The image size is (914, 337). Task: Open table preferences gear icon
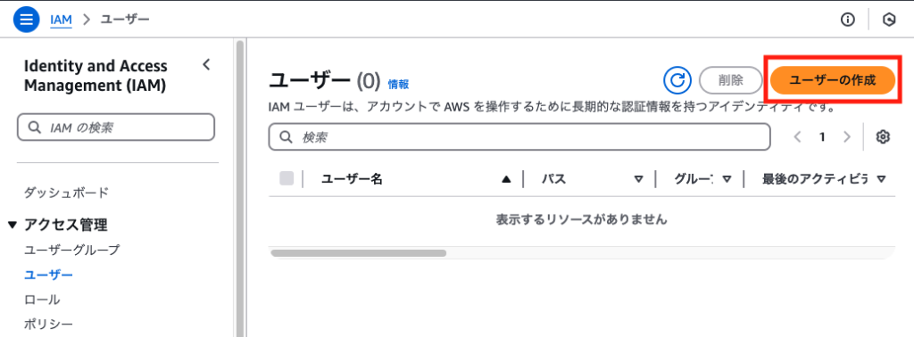883,136
